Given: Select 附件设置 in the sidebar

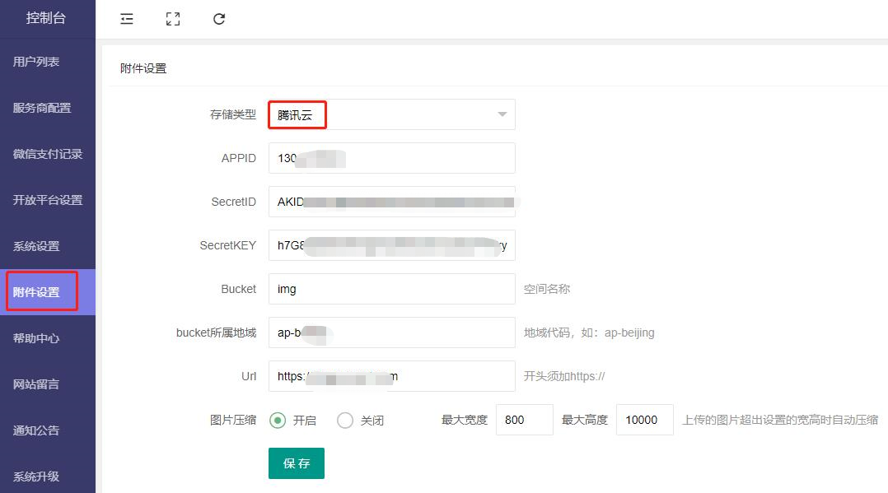Looking at the screenshot, I should coord(36,292).
